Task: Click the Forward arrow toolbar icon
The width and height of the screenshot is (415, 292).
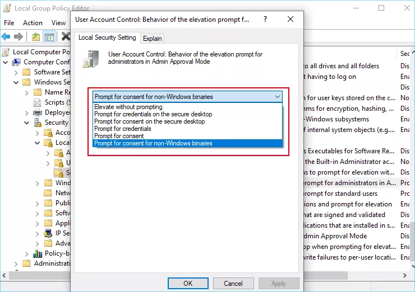Action: [19, 36]
